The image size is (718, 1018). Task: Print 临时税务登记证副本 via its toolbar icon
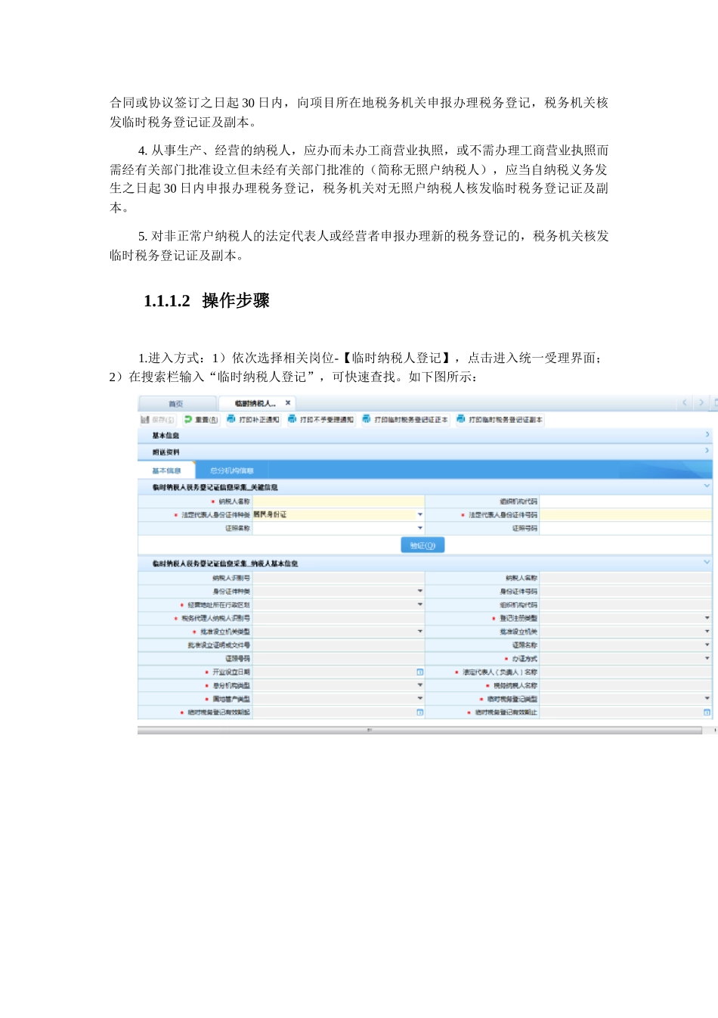coord(461,419)
